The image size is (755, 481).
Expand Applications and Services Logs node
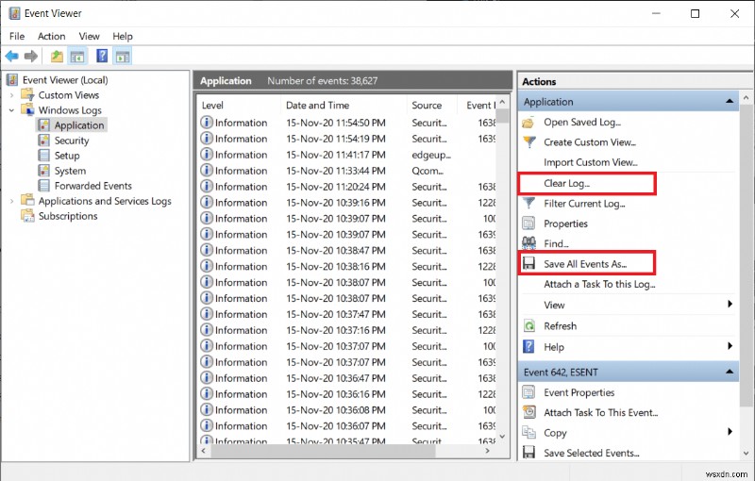pyautogui.click(x=12, y=201)
